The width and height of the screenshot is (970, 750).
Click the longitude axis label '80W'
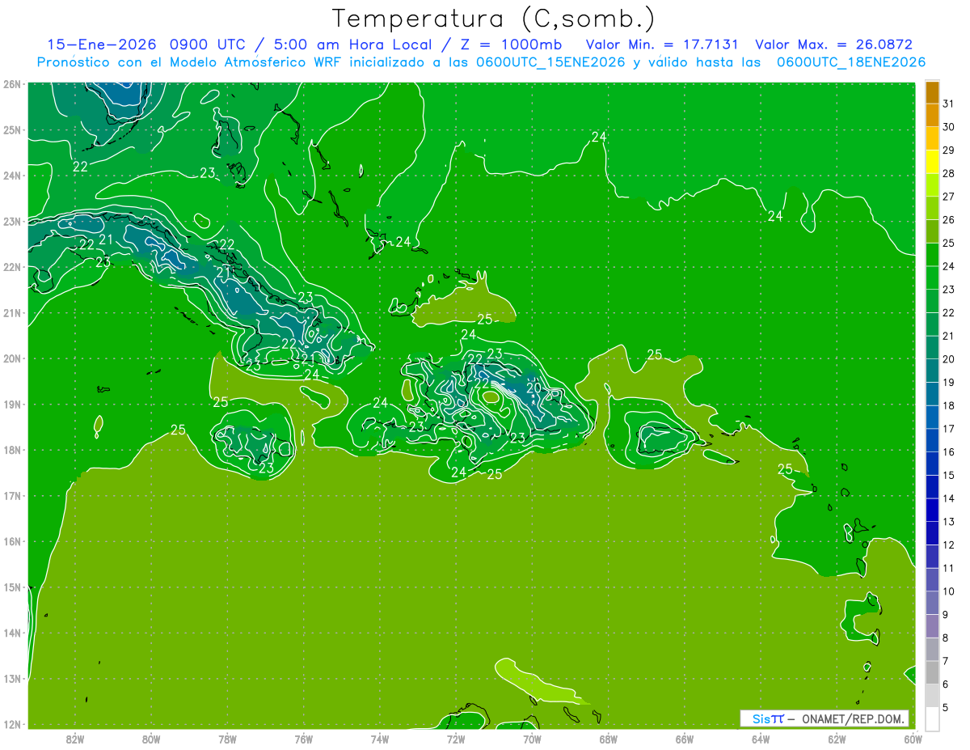(151, 739)
